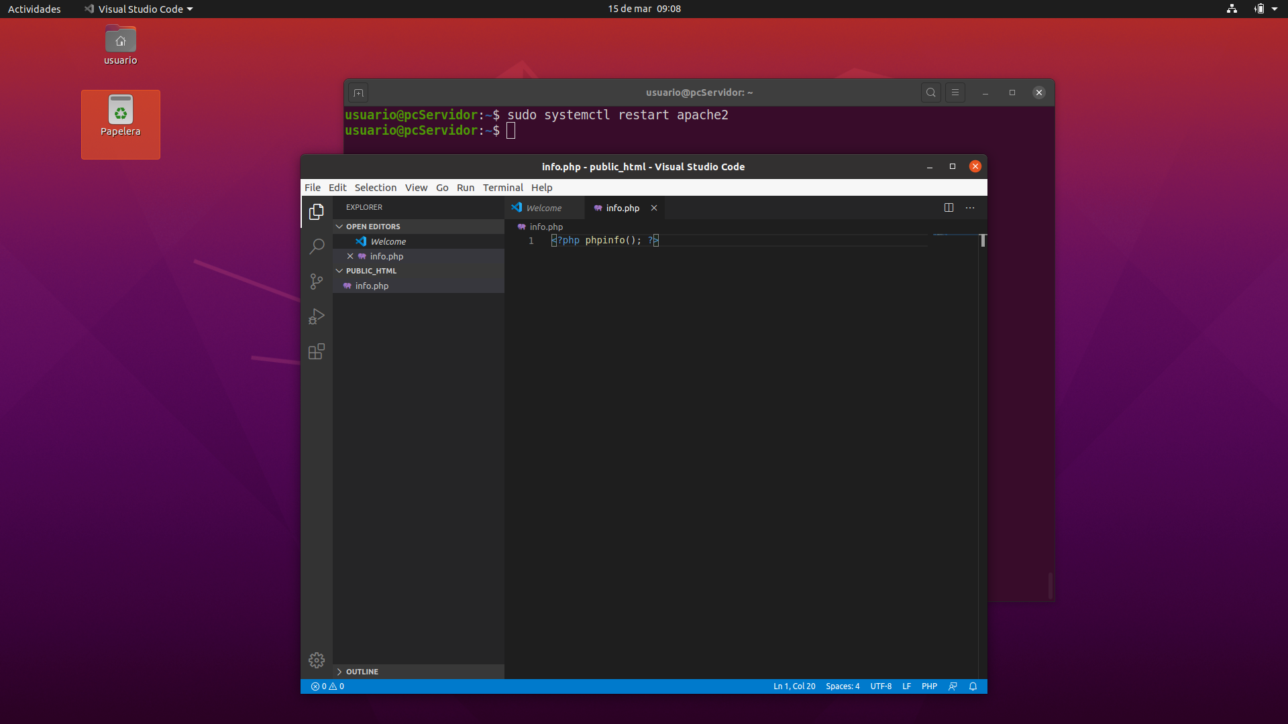Click the Spaces: 4 indentation setting
The height and width of the screenshot is (724, 1288).
(x=843, y=686)
